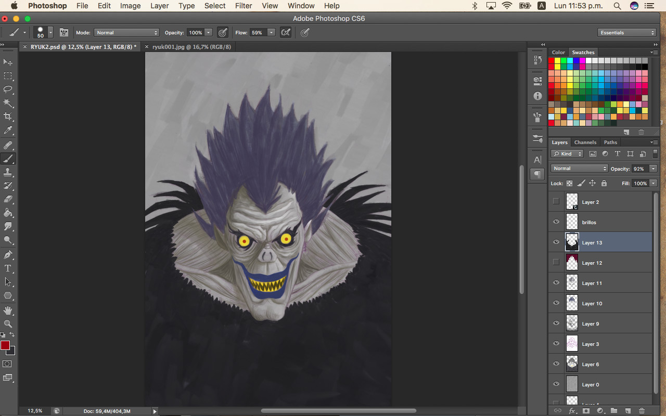Open Flow value dropdown
The height and width of the screenshot is (416, 666).
click(x=271, y=32)
